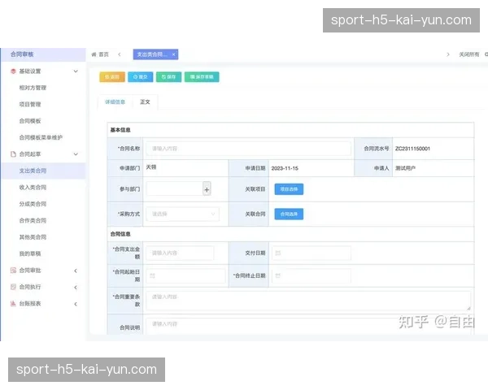The width and height of the screenshot is (488, 390).
Task: Switch to the 正文 tab
Action: coord(145,102)
